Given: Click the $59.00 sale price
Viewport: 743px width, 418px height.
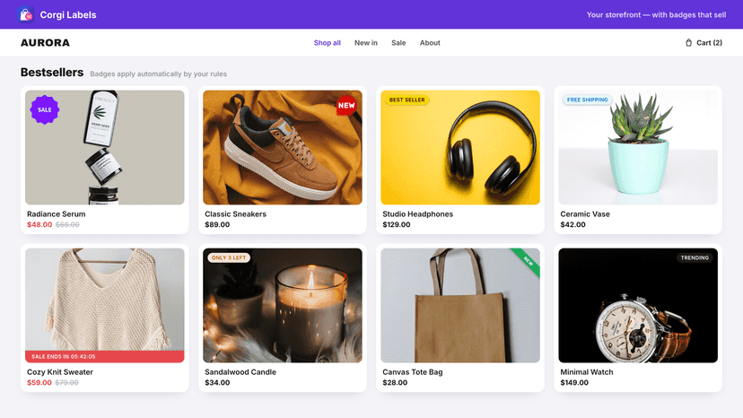Looking at the screenshot, I should [x=39, y=382].
